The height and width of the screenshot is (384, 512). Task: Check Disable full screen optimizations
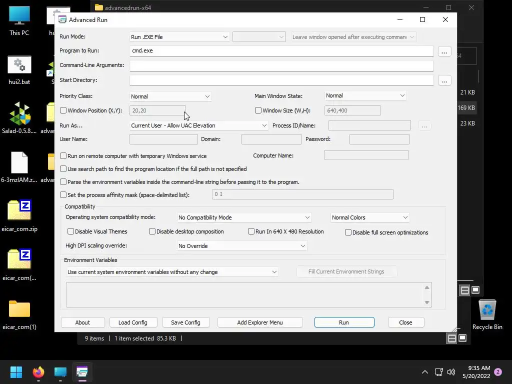coord(348,232)
